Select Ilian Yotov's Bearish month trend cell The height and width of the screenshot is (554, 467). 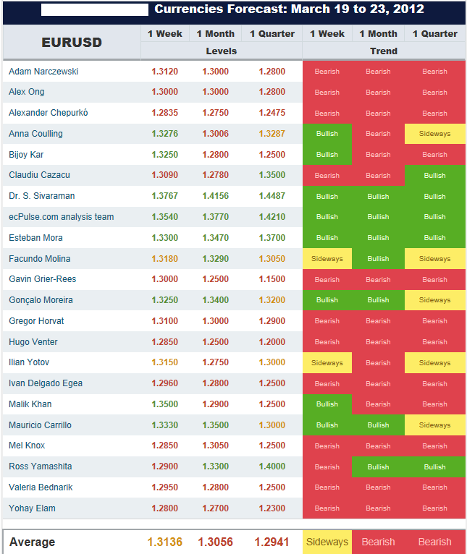click(x=378, y=363)
